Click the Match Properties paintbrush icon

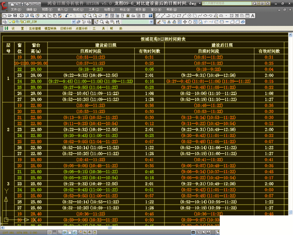tap(60, 16)
